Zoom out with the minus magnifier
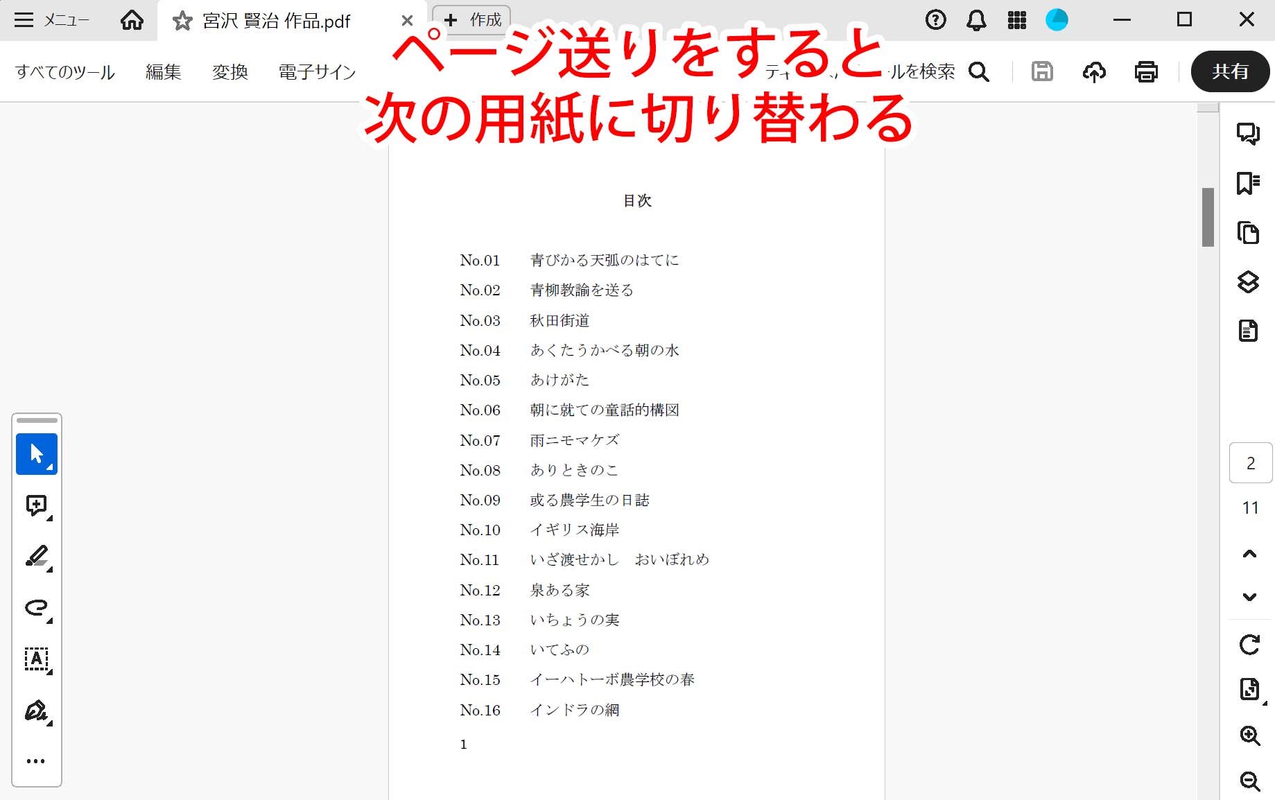1275x800 pixels. pos(1249,781)
